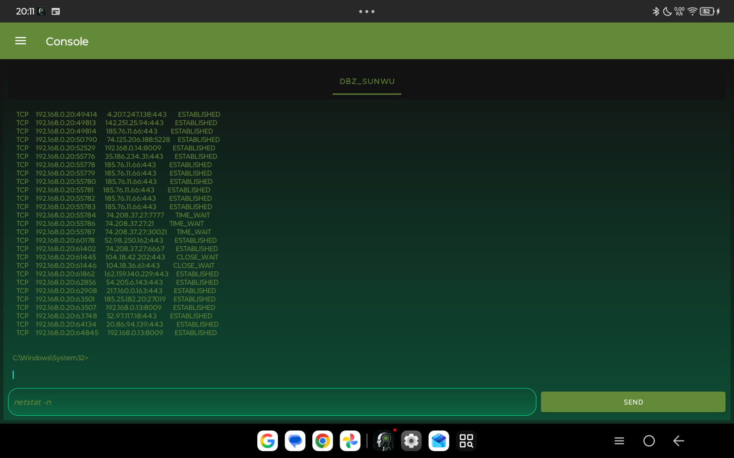Viewport: 734px width, 458px height.
Task: Open the hamburger navigation menu
Action: [20, 41]
